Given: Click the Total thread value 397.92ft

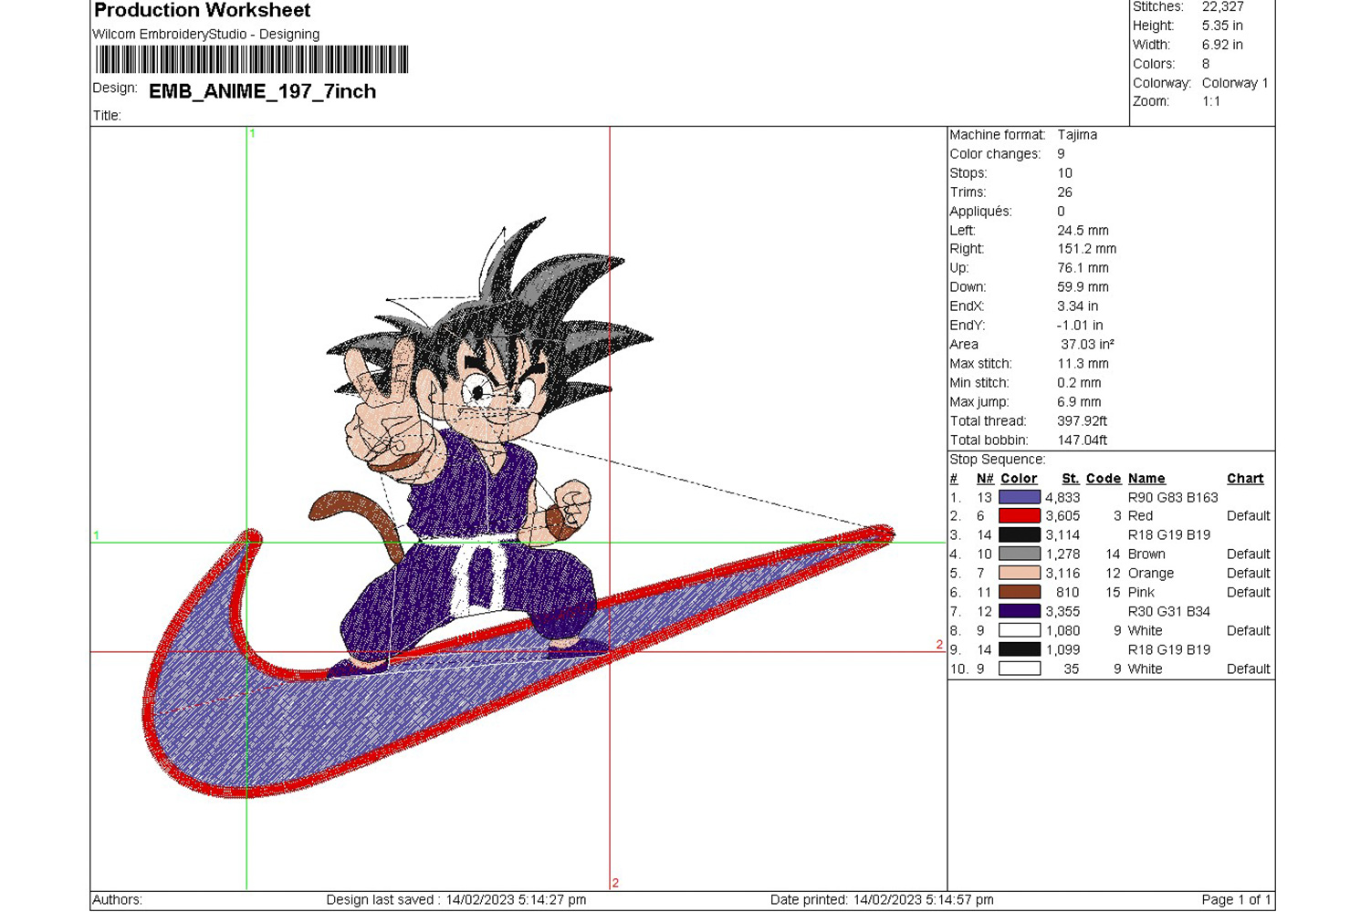Looking at the screenshot, I should (1082, 421).
